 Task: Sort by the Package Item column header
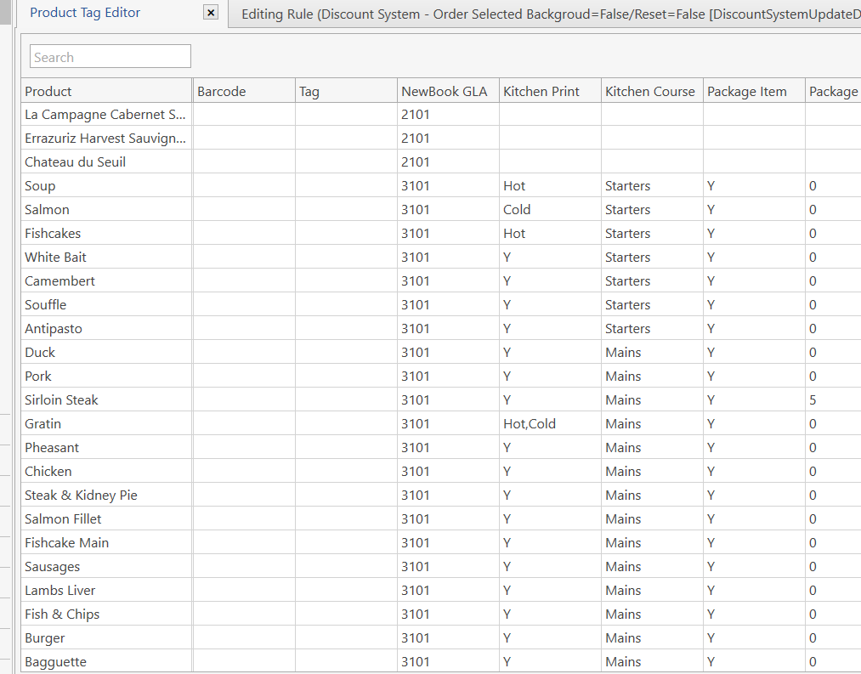754,91
